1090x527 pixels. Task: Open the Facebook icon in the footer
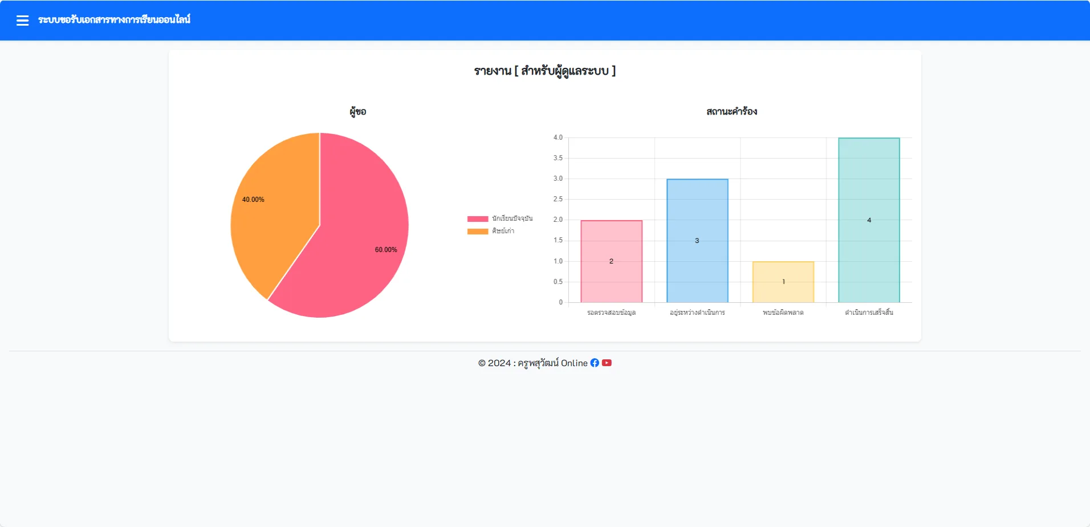click(595, 363)
